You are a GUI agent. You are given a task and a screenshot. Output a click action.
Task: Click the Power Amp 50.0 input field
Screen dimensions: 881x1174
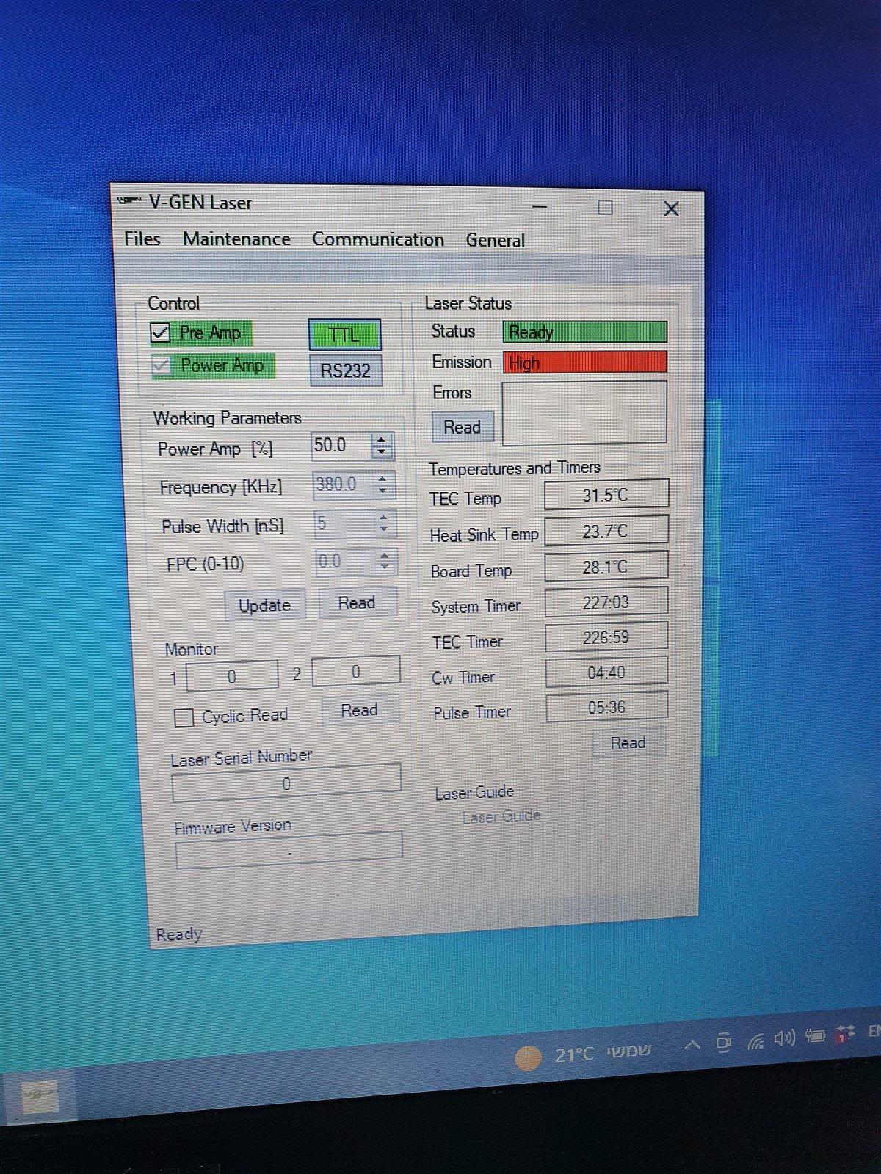pos(341,445)
